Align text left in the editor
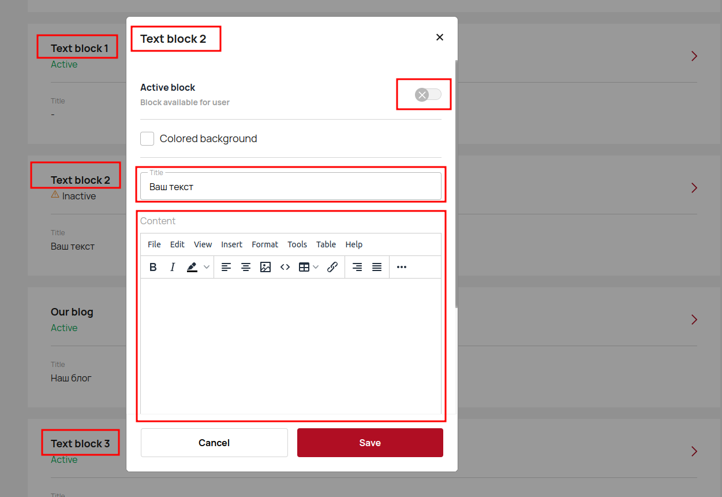 click(226, 267)
